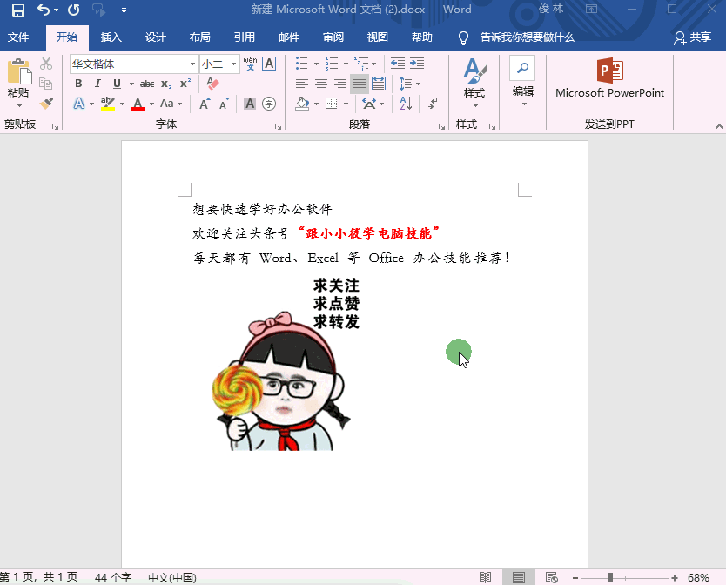Open the font name dropdown 华文楷体

point(192,64)
